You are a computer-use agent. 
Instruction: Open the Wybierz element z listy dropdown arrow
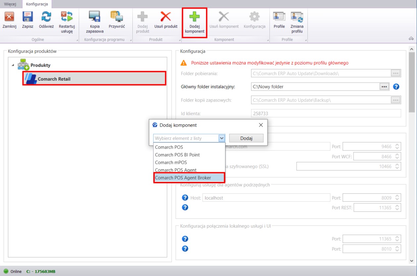point(222,138)
